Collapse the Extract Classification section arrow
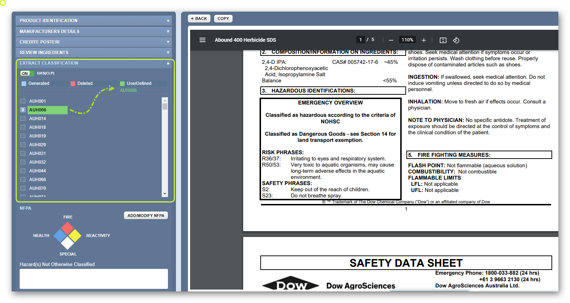This screenshot has width=570, height=303. point(168,63)
